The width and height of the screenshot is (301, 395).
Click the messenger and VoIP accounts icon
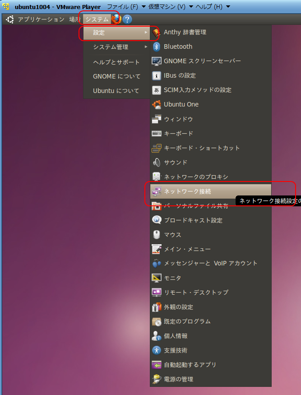157,264
